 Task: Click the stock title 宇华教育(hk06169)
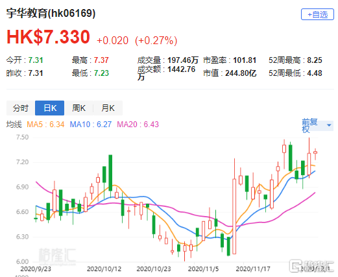pos(51,13)
